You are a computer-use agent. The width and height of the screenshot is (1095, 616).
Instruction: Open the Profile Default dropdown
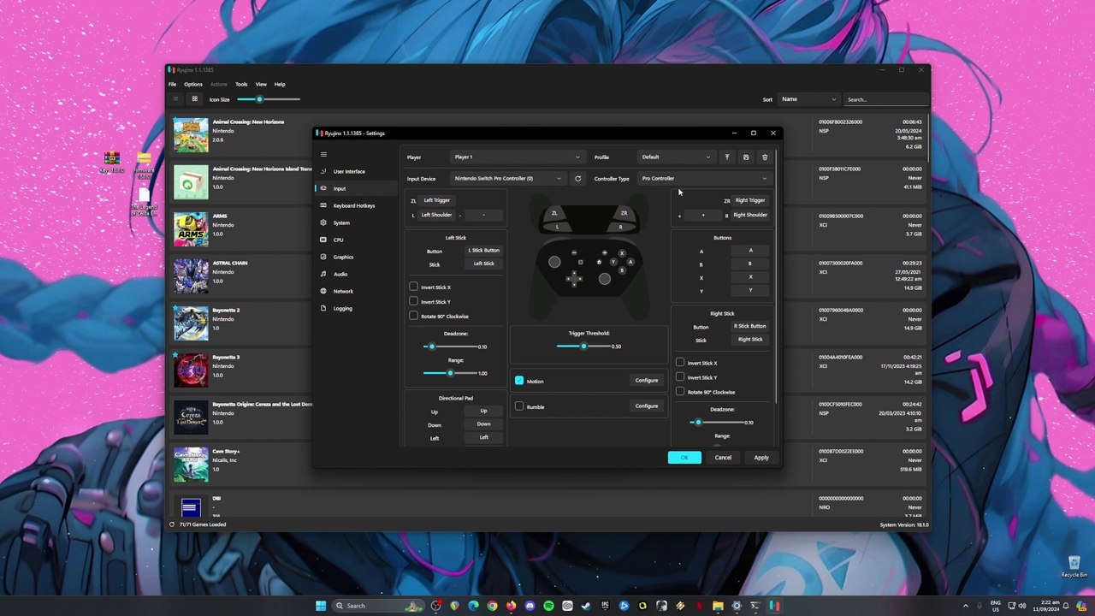[676, 157]
